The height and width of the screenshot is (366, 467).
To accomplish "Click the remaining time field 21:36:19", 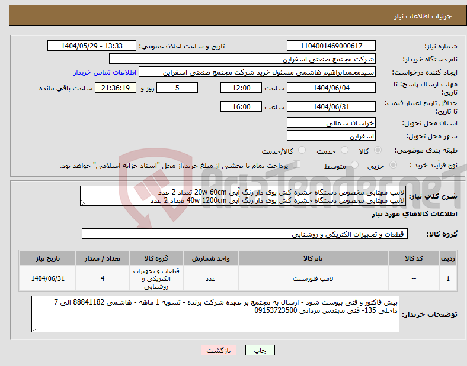I will coord(116,88).
